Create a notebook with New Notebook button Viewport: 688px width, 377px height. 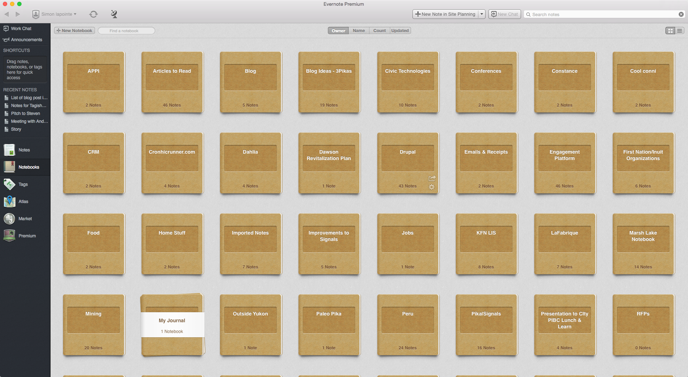(75, 31)
